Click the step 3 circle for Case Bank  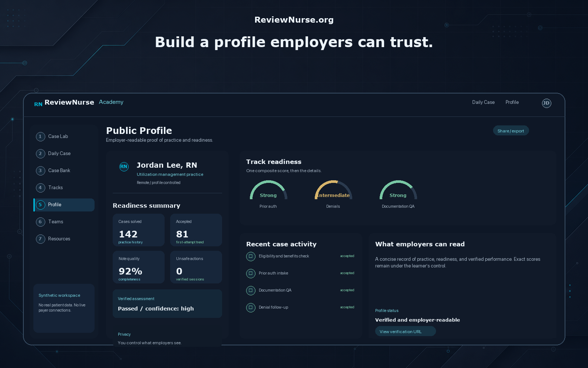(40, 171)
